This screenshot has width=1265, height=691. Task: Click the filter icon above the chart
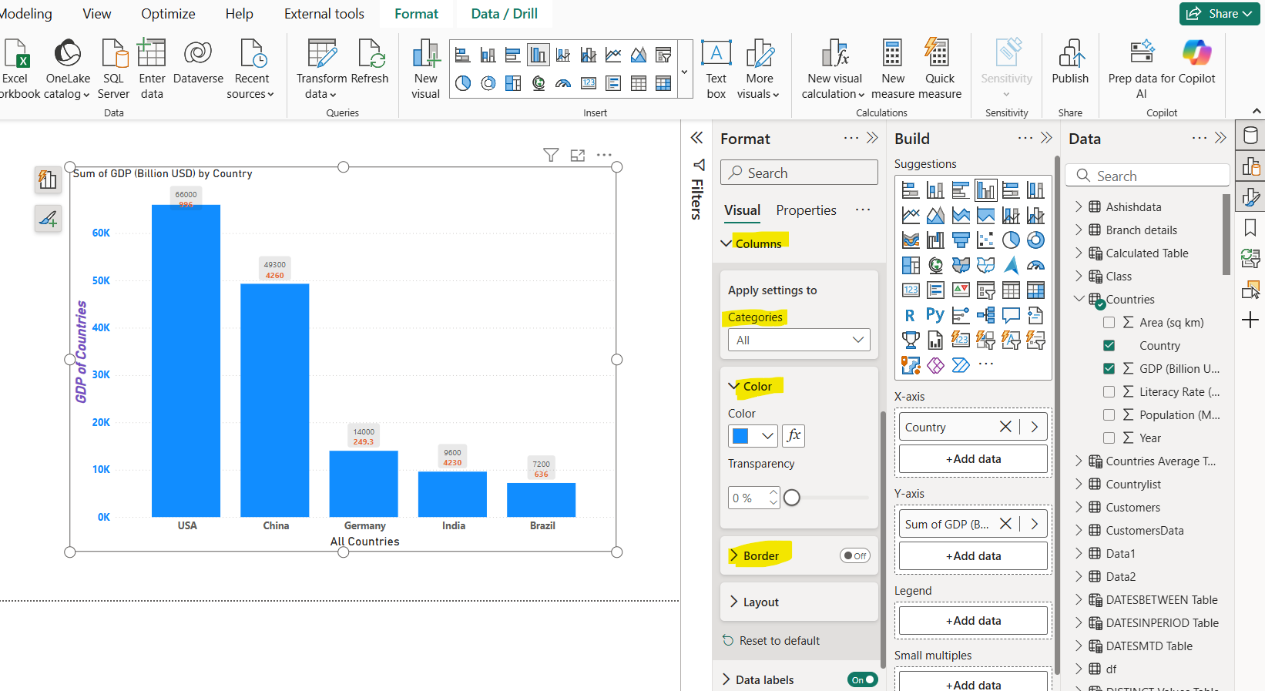click(x=551, y=156)
